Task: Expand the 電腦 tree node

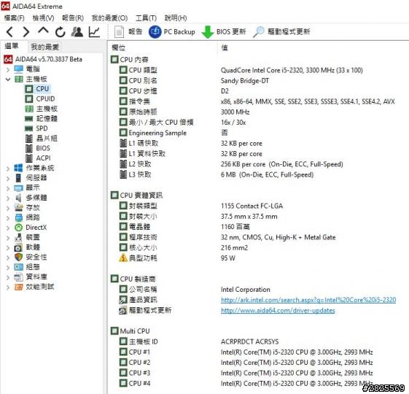Action: point(8,69)
